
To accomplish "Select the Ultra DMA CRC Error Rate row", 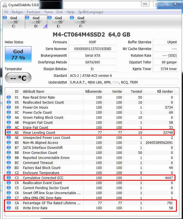I will (90, 198).
